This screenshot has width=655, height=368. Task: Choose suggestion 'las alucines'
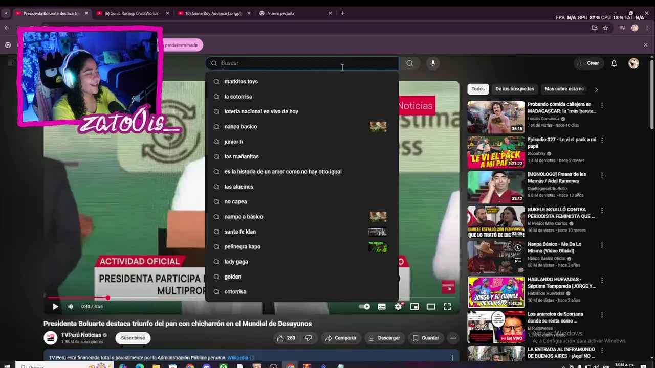pos(302,187)
